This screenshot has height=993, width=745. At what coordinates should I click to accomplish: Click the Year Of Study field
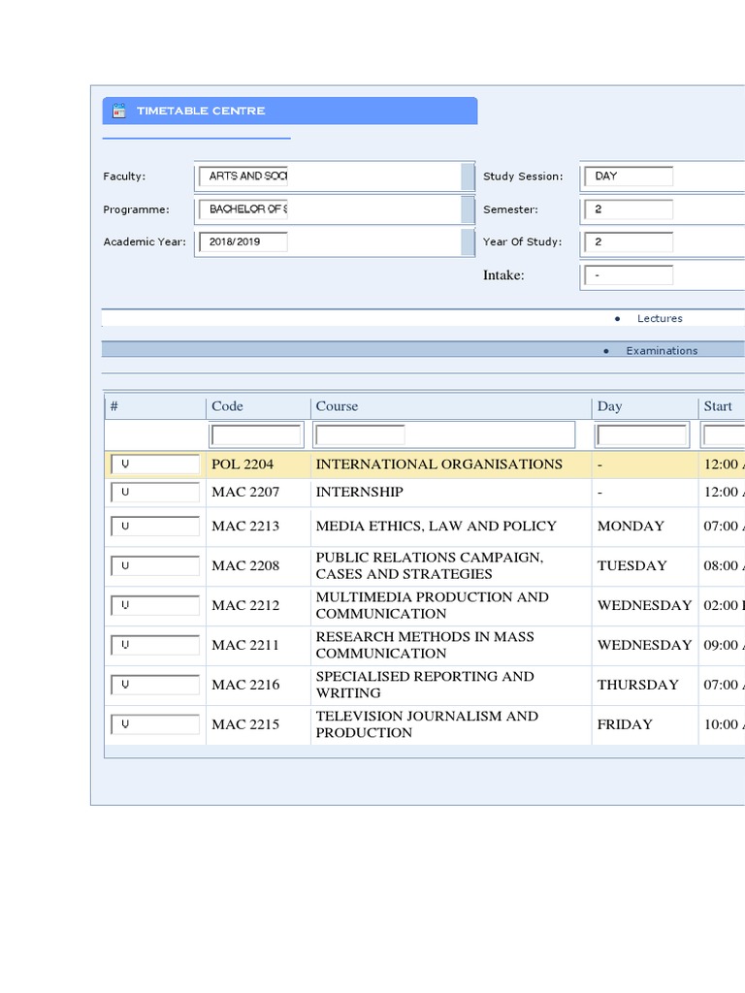(x=628, y=242)
